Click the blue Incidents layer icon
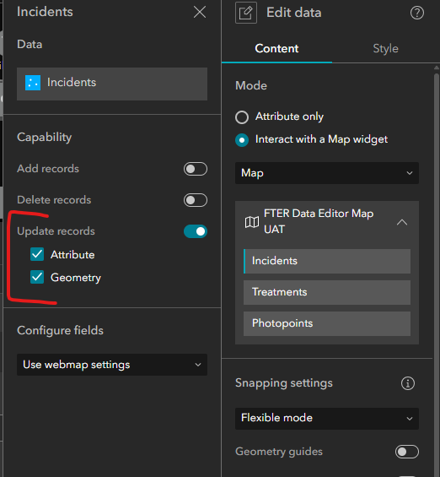Screen dimensions: 440x477 [33, 83]
